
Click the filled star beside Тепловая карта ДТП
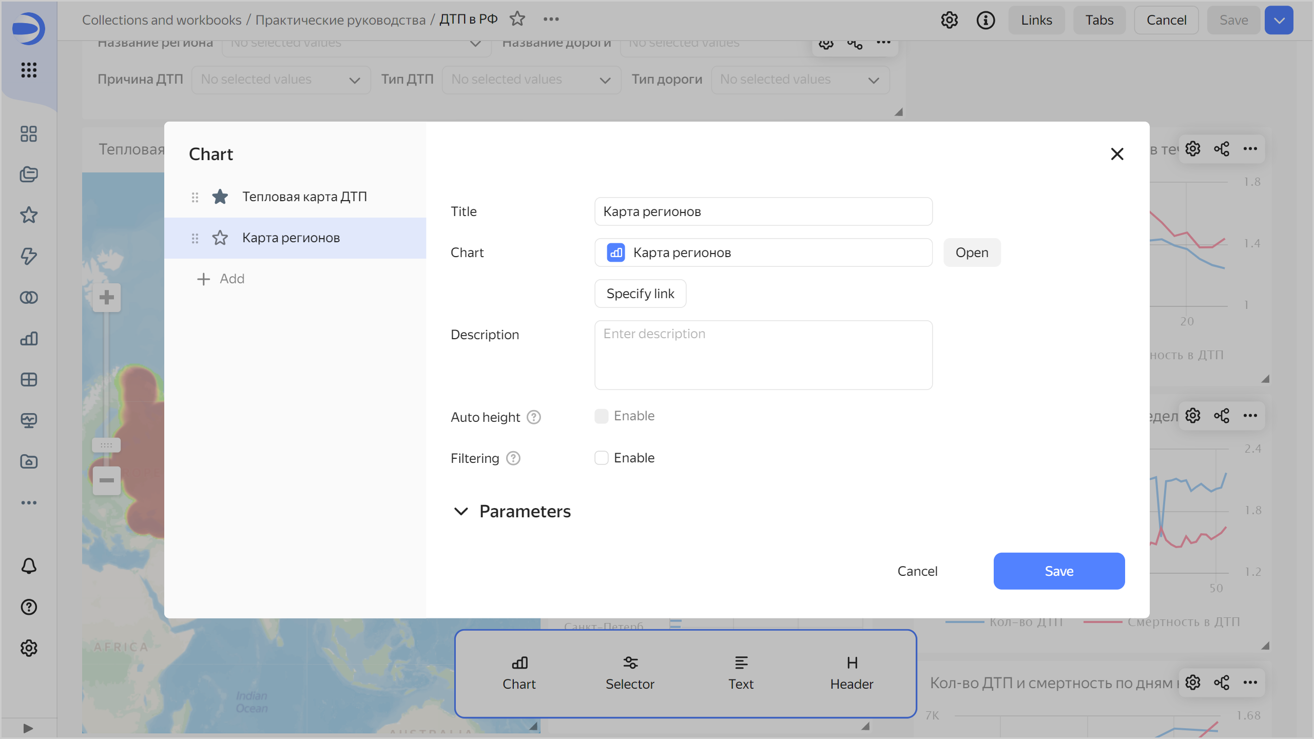(220, 197)
